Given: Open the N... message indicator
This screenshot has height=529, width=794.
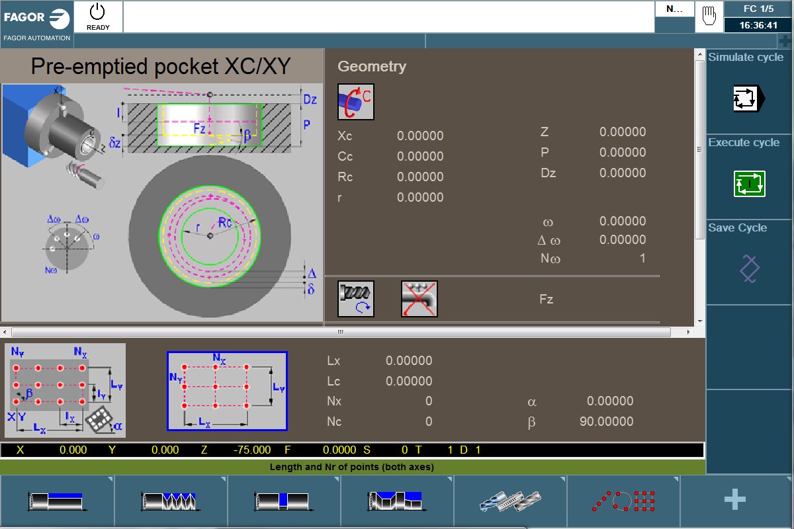Looking at the screenshot, I should click(674, 9).
